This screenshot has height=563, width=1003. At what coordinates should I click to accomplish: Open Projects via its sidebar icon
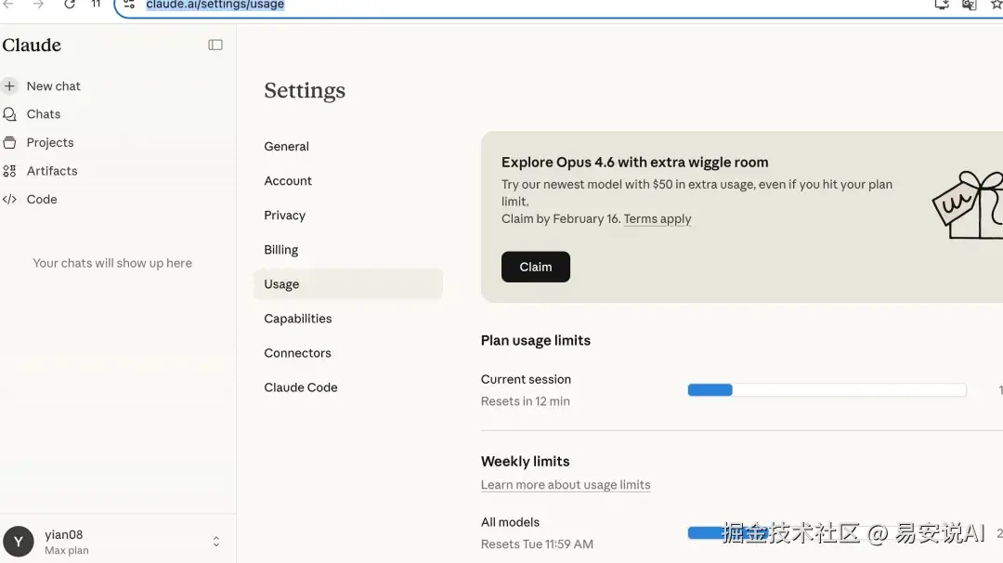tap(9, 142)
